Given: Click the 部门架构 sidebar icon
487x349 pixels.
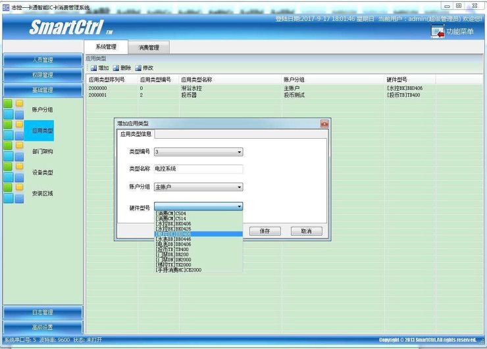Looking at the screenshot, I should point(14,151).
